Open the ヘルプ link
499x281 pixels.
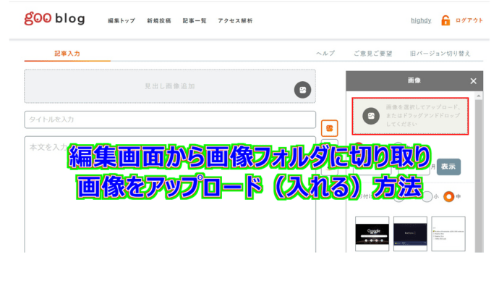point(325,54)
